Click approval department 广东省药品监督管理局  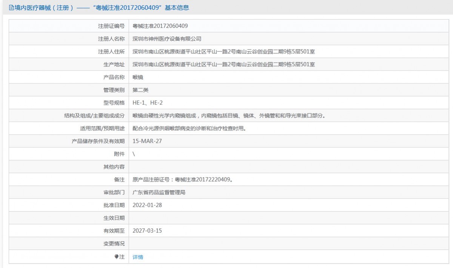pyautogui.click(x=159, y=193)
